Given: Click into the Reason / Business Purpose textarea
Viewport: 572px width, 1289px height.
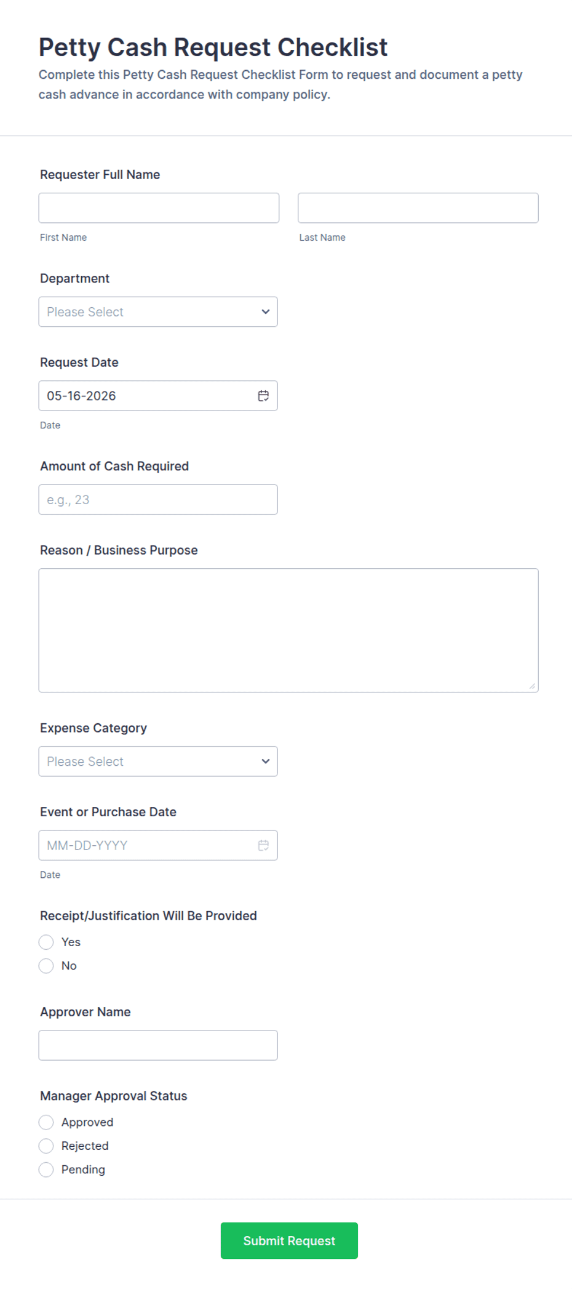Looking at the screenshot, I should click(x=288, y=630).
